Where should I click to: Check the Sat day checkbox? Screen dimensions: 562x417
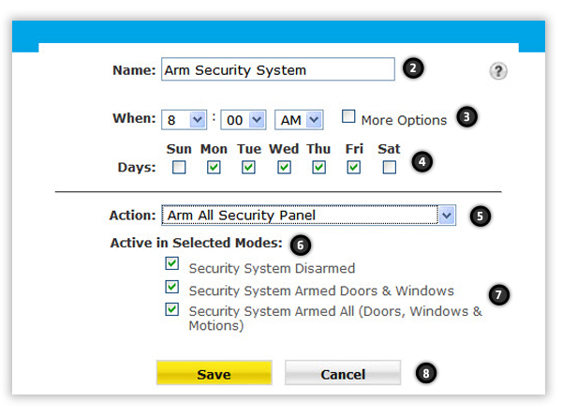(x=389, y=167)
